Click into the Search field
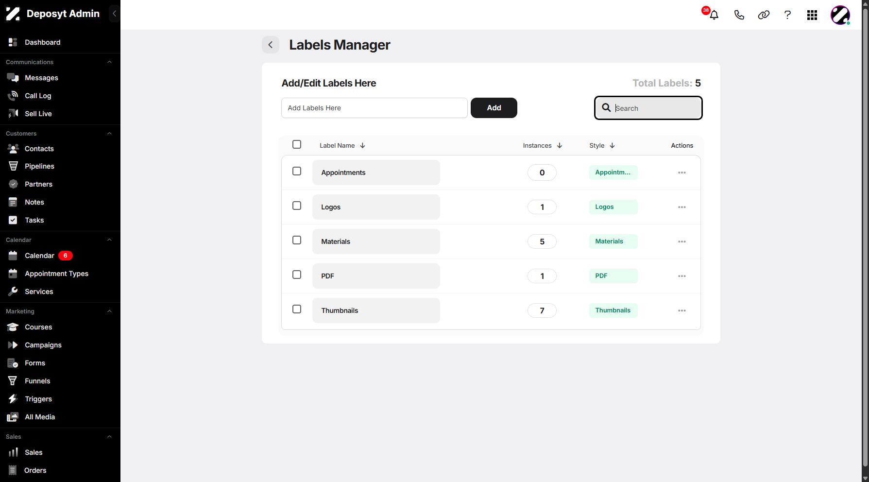Viewport: 869px width, 482px height. (648, 108)
